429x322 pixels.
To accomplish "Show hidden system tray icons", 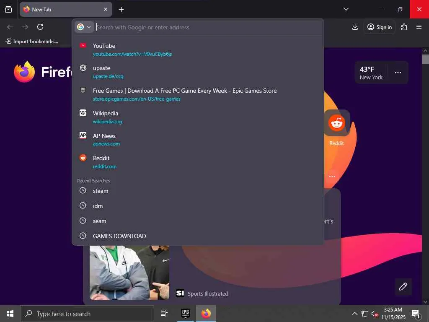I will tap(354, 314).
